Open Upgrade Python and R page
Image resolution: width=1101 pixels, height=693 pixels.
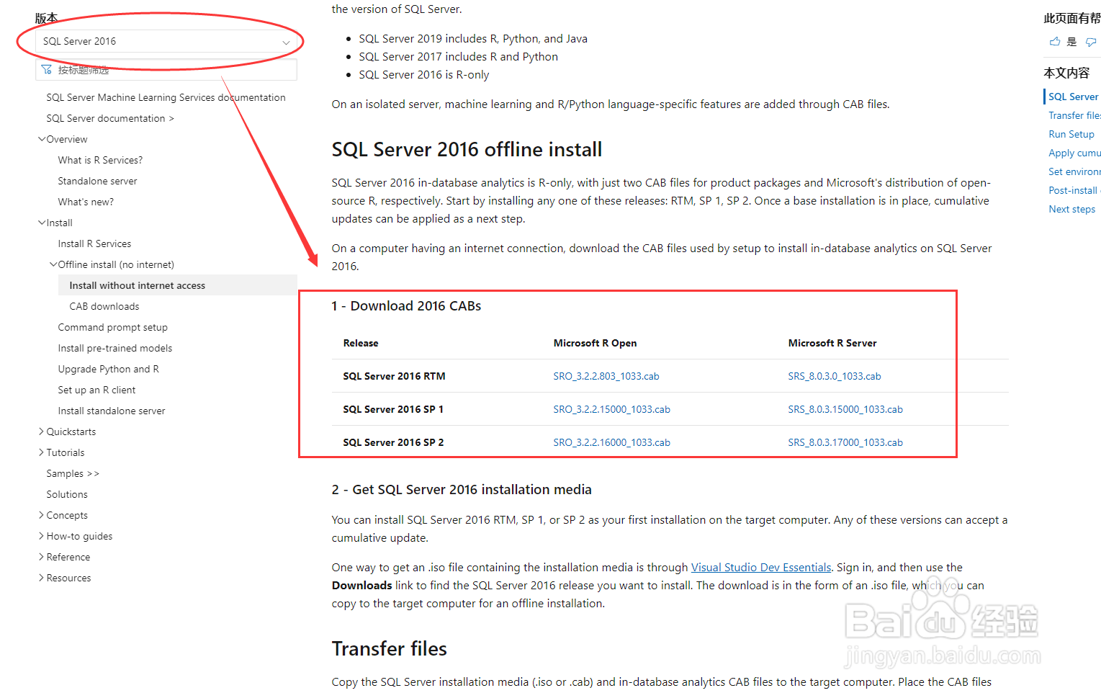pos(108,369)
